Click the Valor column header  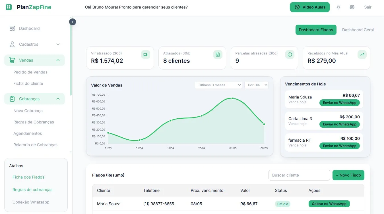[x=245, y=190]
